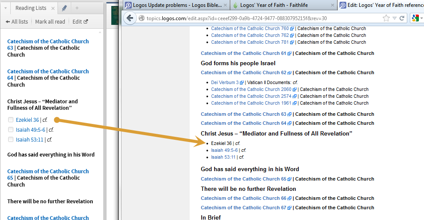This screenshot has height=220, width=424.
Task: Open the Google search engine icon
Action: point(415,18)
